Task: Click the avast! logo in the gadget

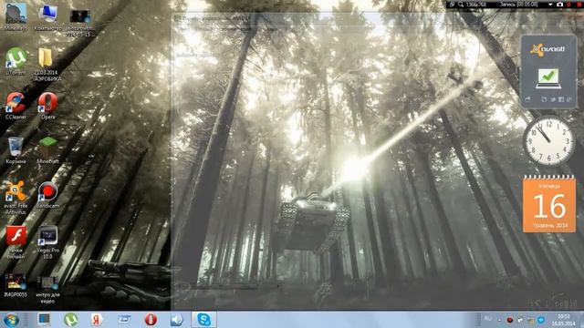Action: (547, 49)
